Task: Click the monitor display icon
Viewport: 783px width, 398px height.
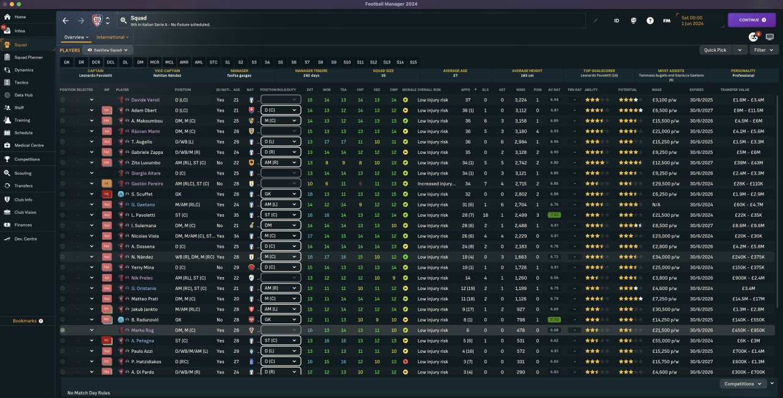Action: [x=770, y=37]
